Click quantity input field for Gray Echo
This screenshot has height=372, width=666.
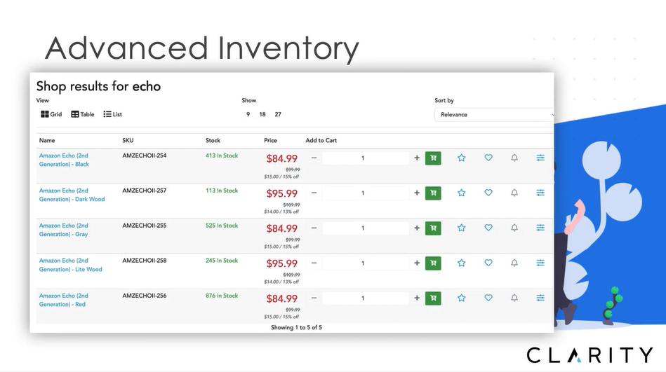364,228
